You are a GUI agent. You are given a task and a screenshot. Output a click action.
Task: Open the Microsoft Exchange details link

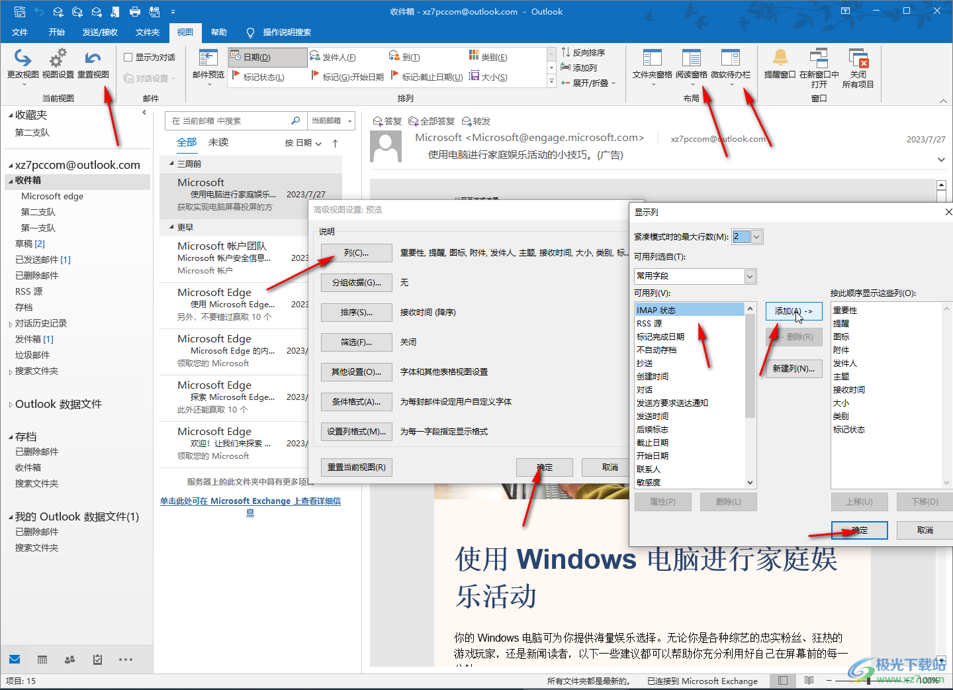pyautogui.click(x=250, y=507)
